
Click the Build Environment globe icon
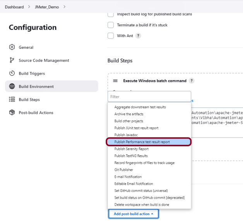pos(12,87)
